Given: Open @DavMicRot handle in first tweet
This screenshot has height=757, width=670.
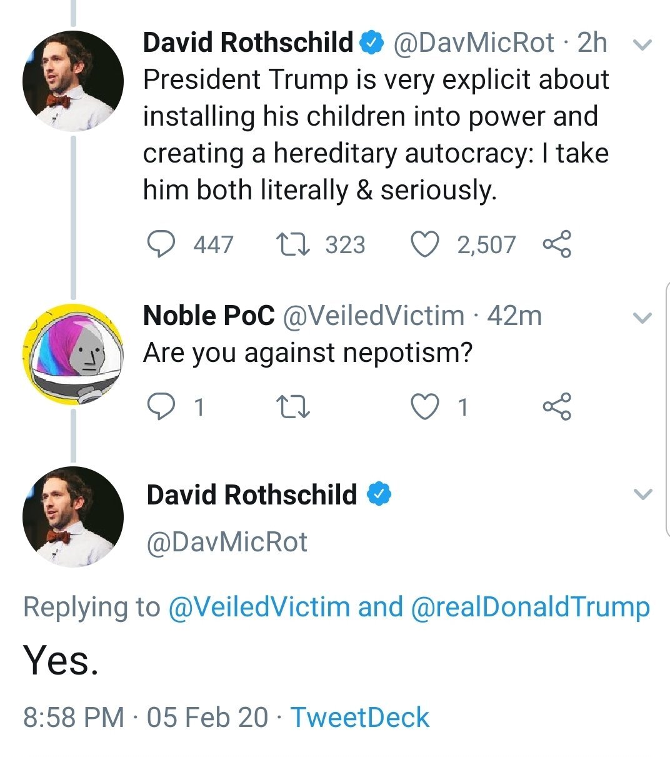Looking at the screenshot, I should coord(473,43).
